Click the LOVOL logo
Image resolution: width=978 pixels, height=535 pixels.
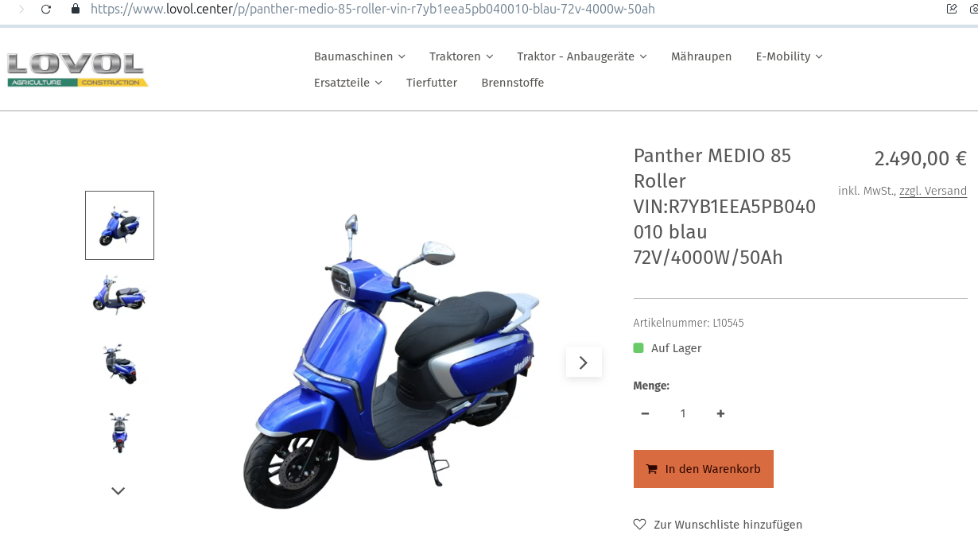tap(77, 70)
